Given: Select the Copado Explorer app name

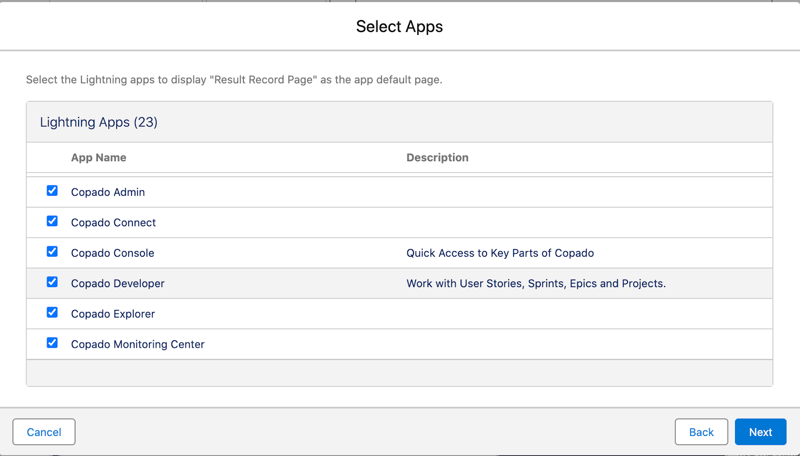Looking at the screenshot, I should (113, 314).
